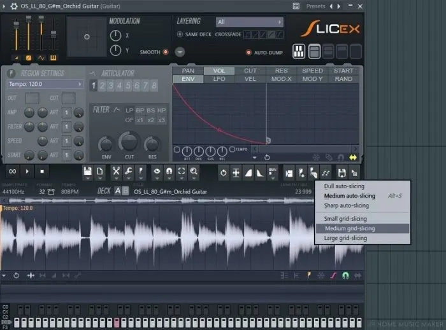Click the pink curve icon under waveform
Image resolution: width=446 pixels, height=330 pixels.
click(x=333, y=275)
